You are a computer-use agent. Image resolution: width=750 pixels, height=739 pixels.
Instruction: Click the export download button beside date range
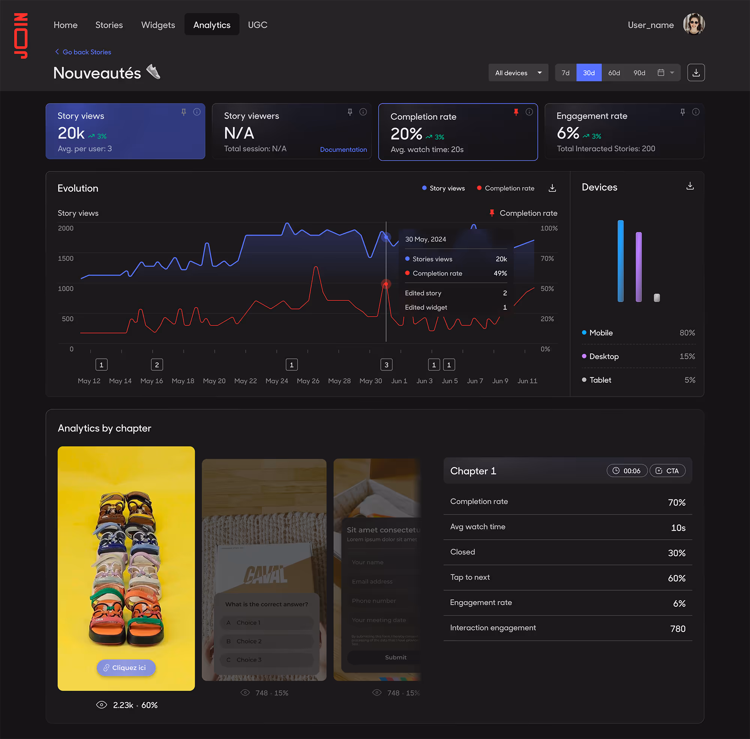[696, 73]
